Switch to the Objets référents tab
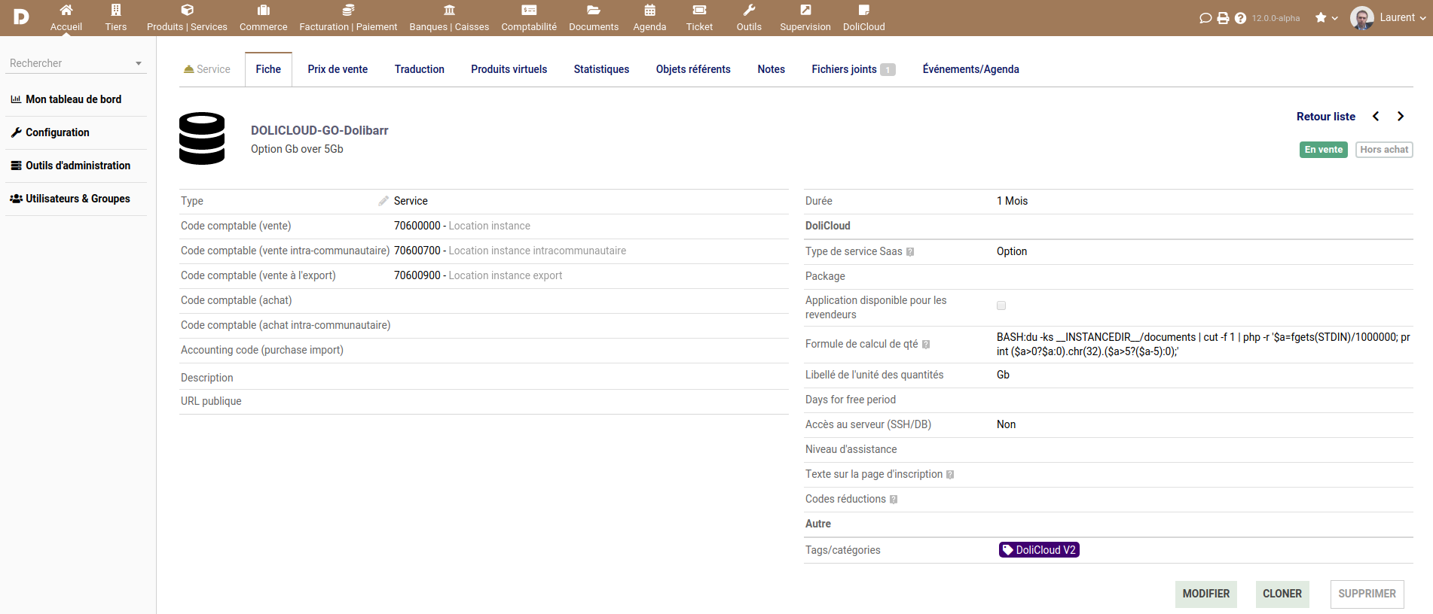 693,69
